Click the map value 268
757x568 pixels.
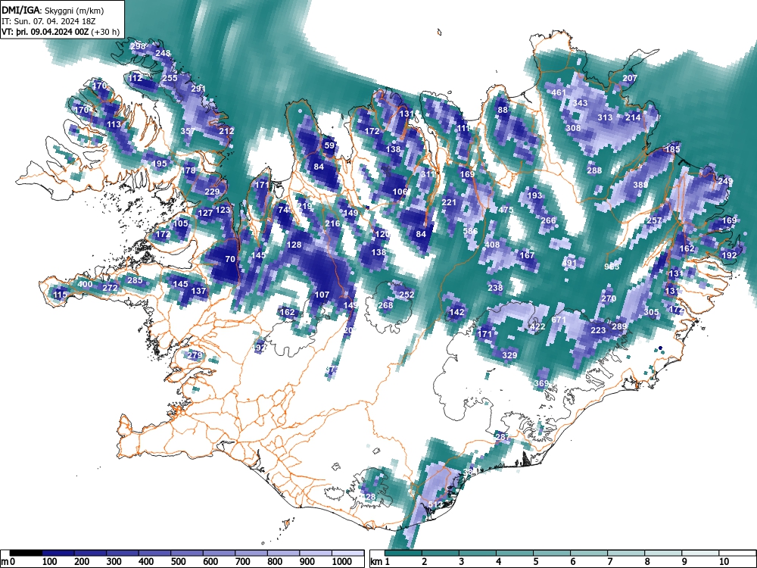pyautogui.click(x=385, y=305)
